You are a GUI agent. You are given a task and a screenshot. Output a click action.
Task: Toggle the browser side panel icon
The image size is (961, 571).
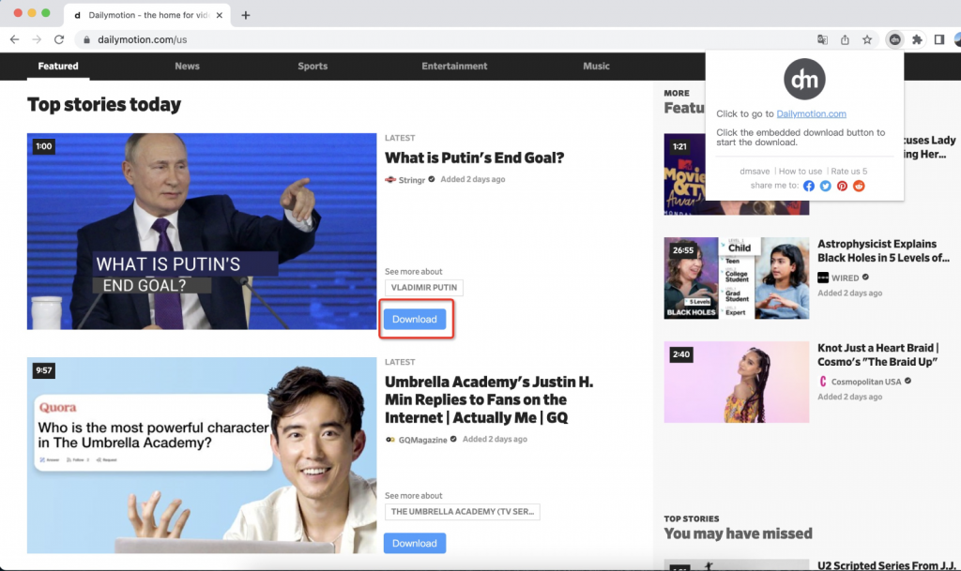coord(938,39)
